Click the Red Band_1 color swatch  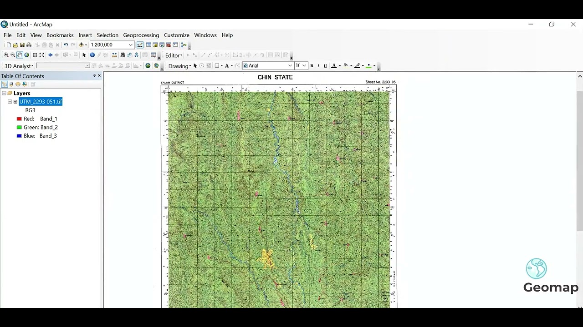click(19, 119)
